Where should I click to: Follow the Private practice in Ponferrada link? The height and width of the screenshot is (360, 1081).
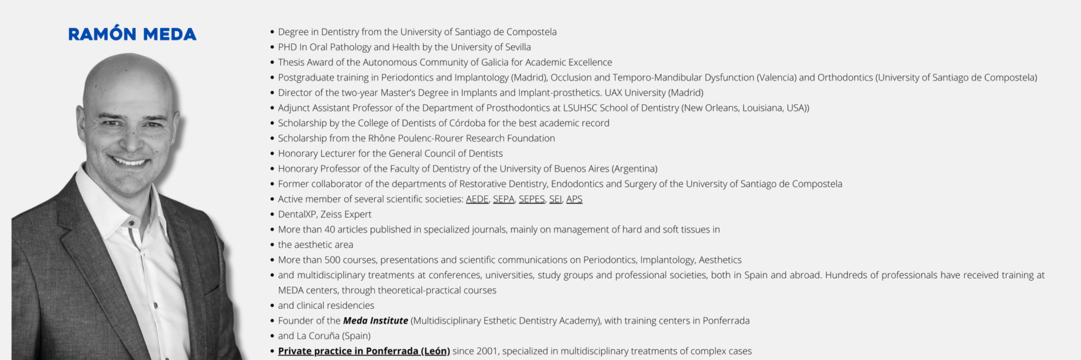coord(364,351)
